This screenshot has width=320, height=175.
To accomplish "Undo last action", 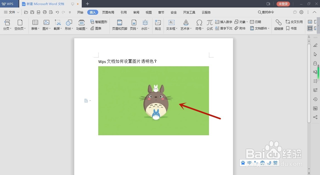I will (x=57, y=12).
